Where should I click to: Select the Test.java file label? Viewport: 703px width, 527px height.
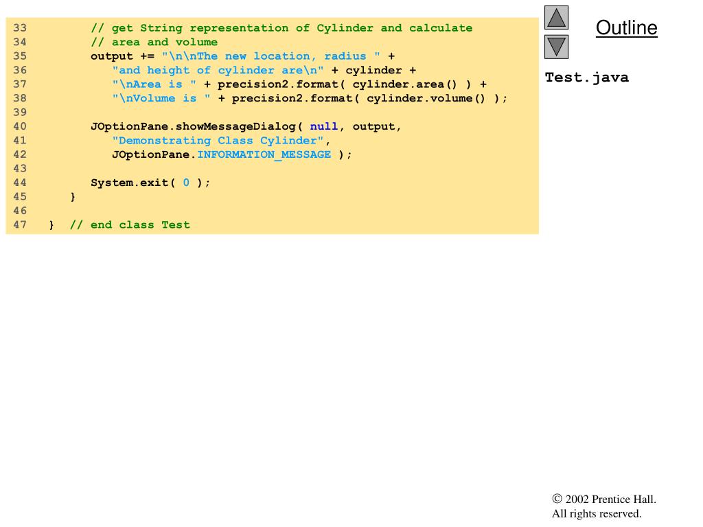pyautogui.click(x=586, y=78)
